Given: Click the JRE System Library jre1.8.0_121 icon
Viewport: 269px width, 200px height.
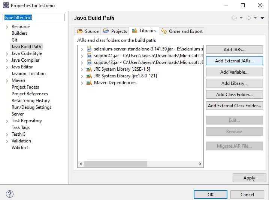Looking at the screenshot, I should click(89, 76).
